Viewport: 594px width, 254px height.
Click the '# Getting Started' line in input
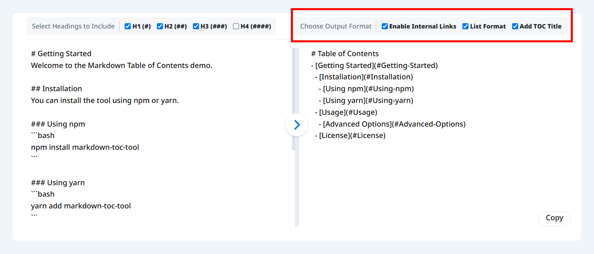(x=61, y=54)
